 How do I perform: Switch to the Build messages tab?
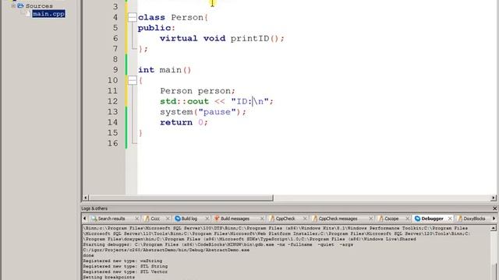[x=235, y=219]
